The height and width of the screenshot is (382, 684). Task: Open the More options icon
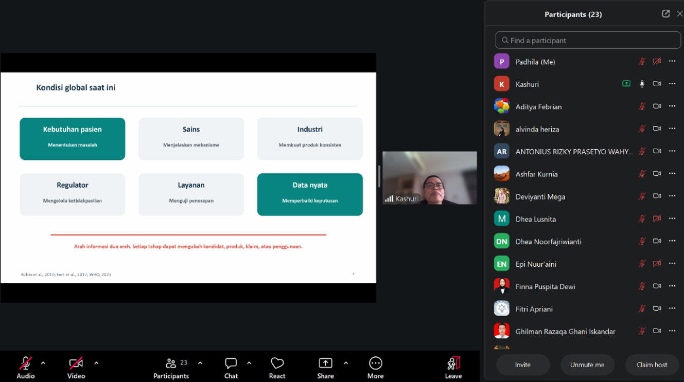click(x=376, y=363)
